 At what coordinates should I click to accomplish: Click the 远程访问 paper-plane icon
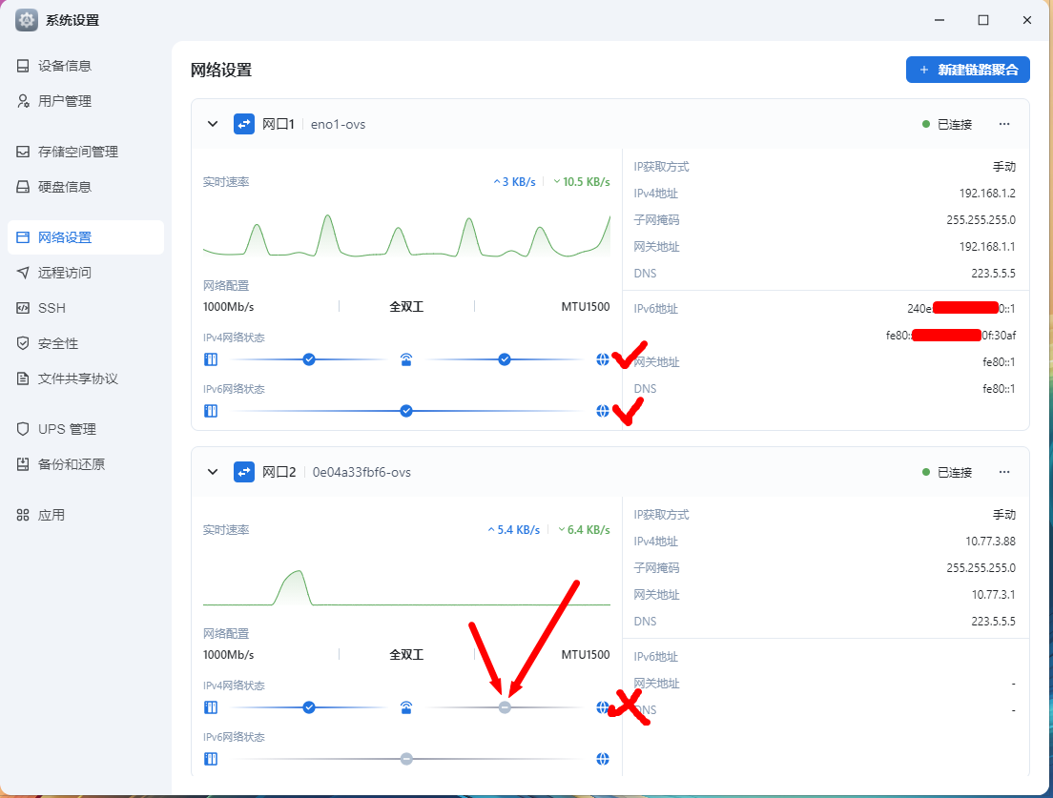23,273
